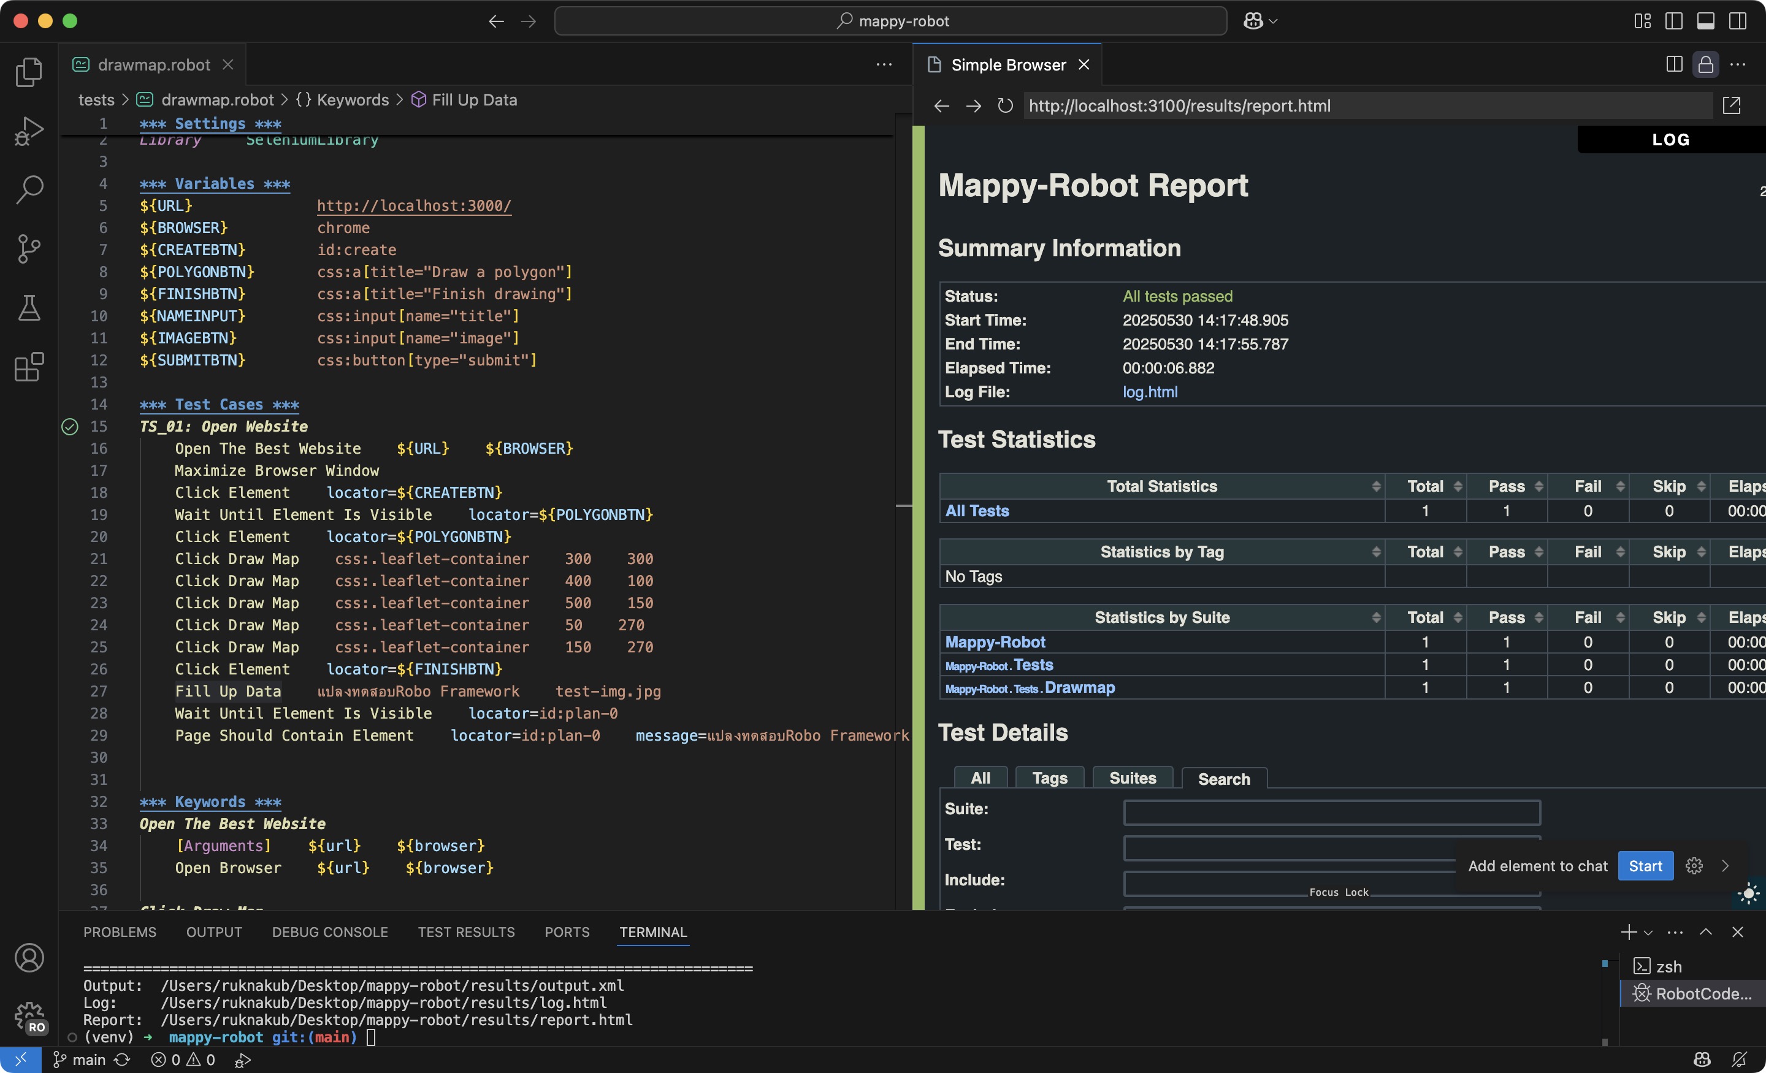This screenshot has height=1073, width=1766.
Task: Go forward in editor navigation history
Action: [x=528, y=21]
